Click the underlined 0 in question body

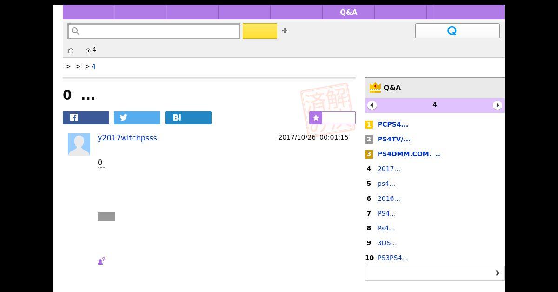point(100,162)
